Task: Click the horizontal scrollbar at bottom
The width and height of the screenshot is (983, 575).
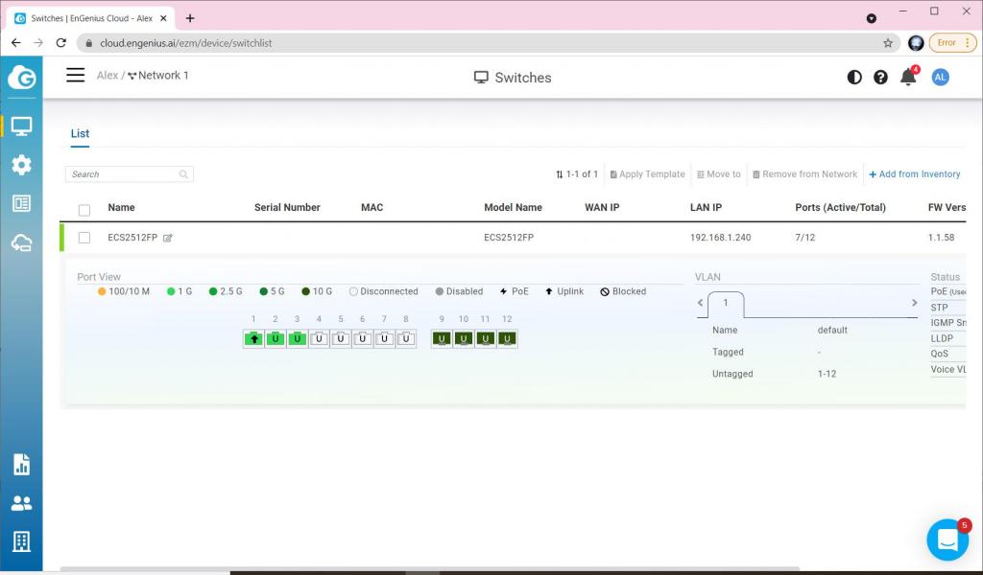Action: [429, 569]
